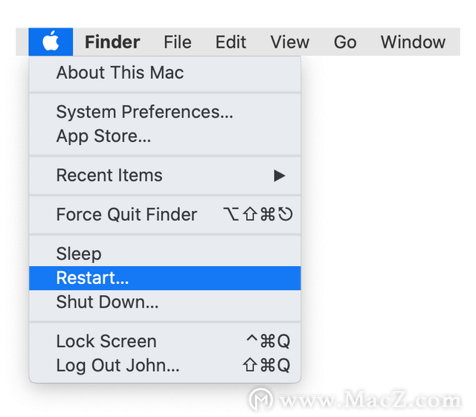Open the Window menu
476x417 pixels.
(414, 42)
